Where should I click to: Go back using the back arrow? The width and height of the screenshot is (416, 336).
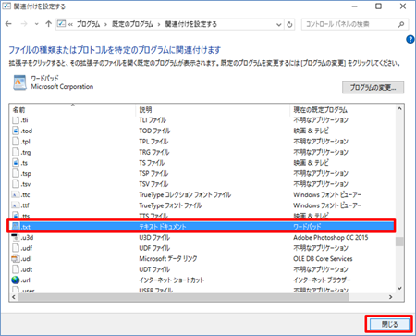pyautogui.click(x=8, y=24)
